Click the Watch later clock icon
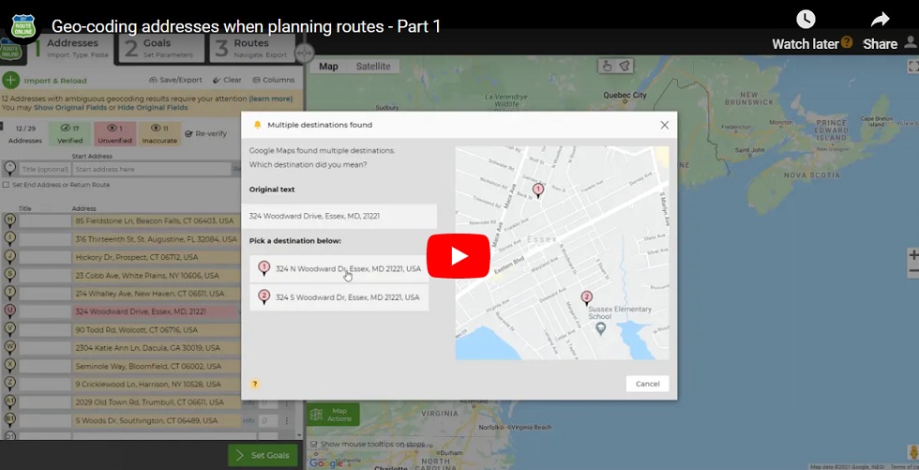The height and width of the screenshot is (470, 919). (x=806, y=20)
